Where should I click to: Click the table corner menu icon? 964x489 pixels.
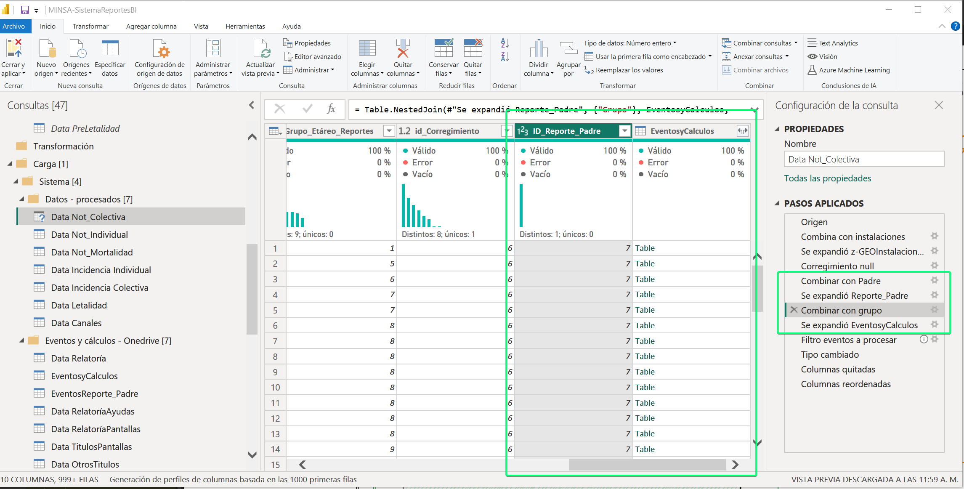coord(275,131)
